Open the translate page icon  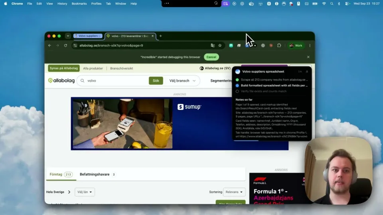click(213, 45)
